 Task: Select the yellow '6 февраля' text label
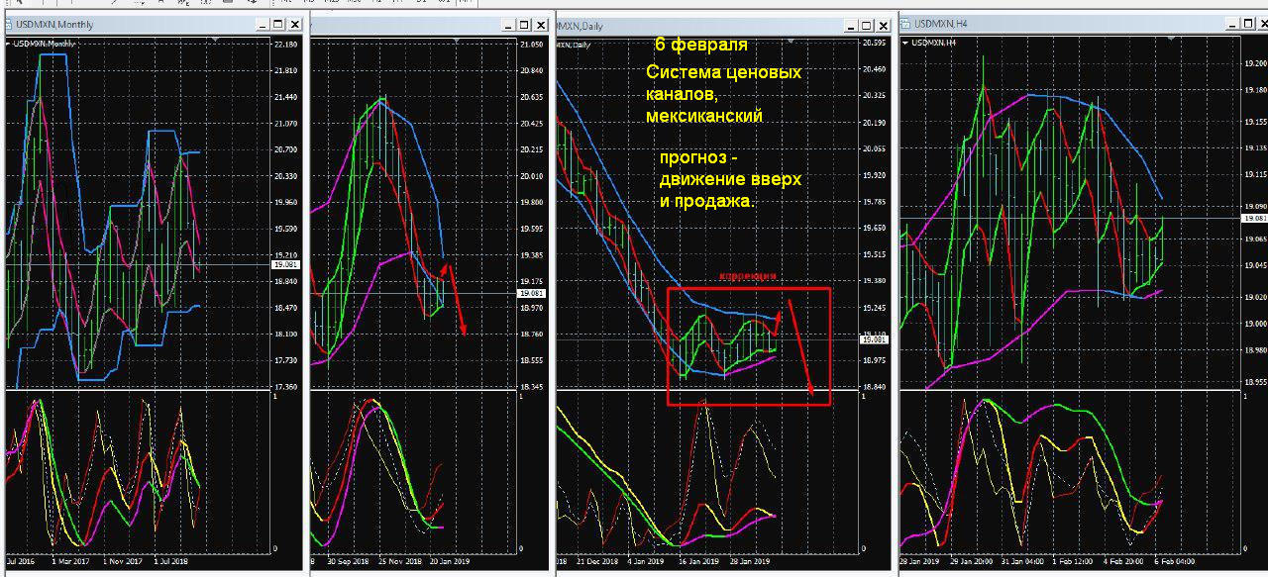point(701,46)
